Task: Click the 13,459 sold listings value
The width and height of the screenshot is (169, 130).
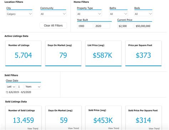Action: point(24,120)
